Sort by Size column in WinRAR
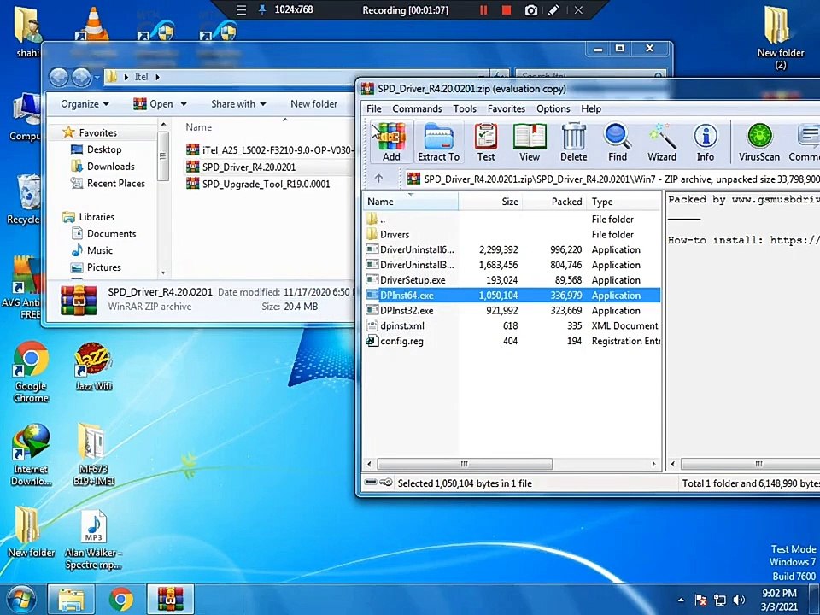 coord(490,202)
